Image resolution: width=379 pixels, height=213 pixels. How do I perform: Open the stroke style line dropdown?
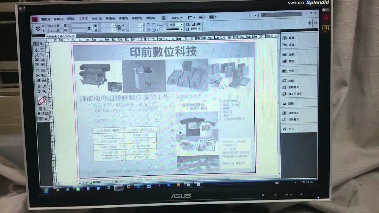pyautogui.click(x=181, y=29)
